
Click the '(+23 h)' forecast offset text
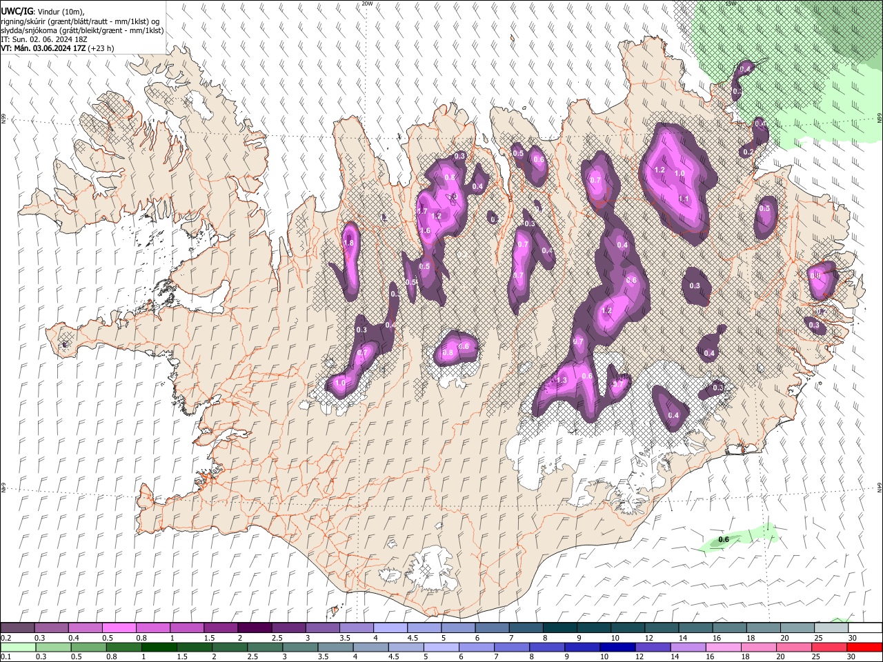pyautogui.click(x=101, y=48)
